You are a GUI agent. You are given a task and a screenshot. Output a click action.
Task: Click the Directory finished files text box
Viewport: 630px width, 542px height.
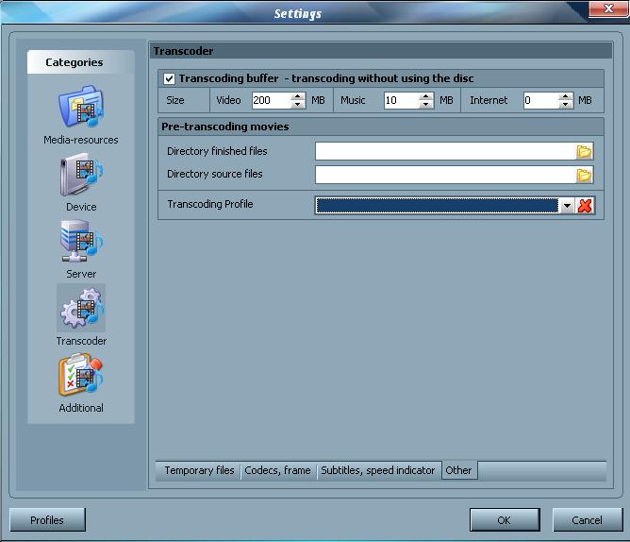click(445, 151)
